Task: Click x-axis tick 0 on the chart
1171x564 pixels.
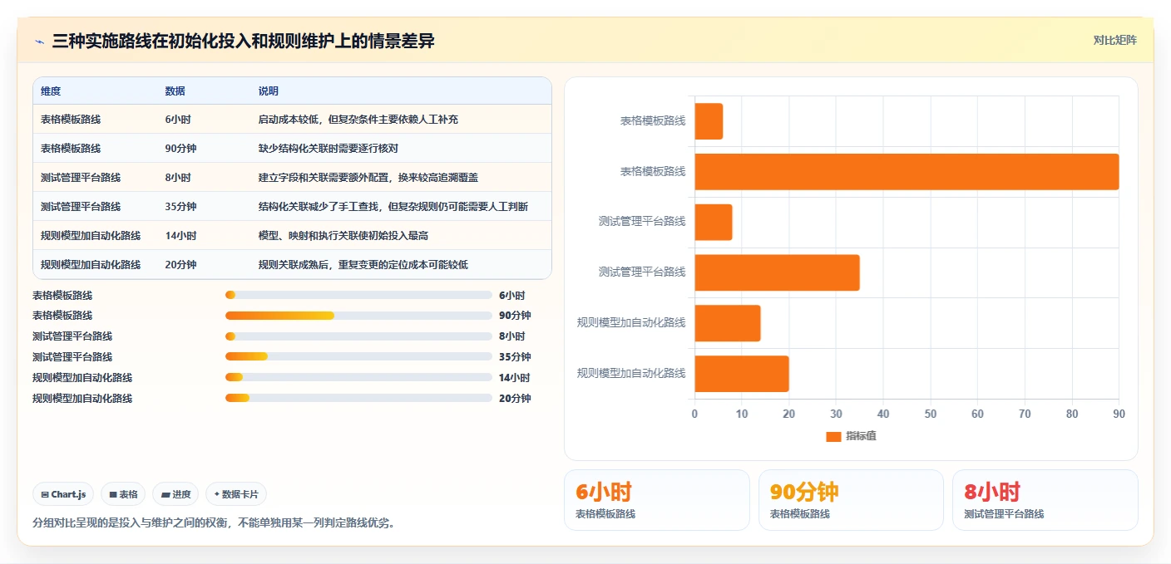Action: (x=695, y=414)
